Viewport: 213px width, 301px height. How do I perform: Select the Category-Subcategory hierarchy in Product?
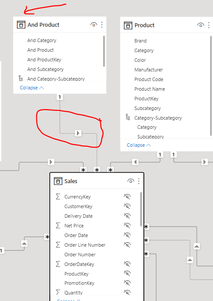[158, 118]
